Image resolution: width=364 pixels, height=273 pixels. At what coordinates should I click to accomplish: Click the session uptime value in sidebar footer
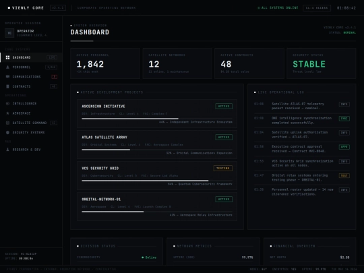[x=26, y=258]
